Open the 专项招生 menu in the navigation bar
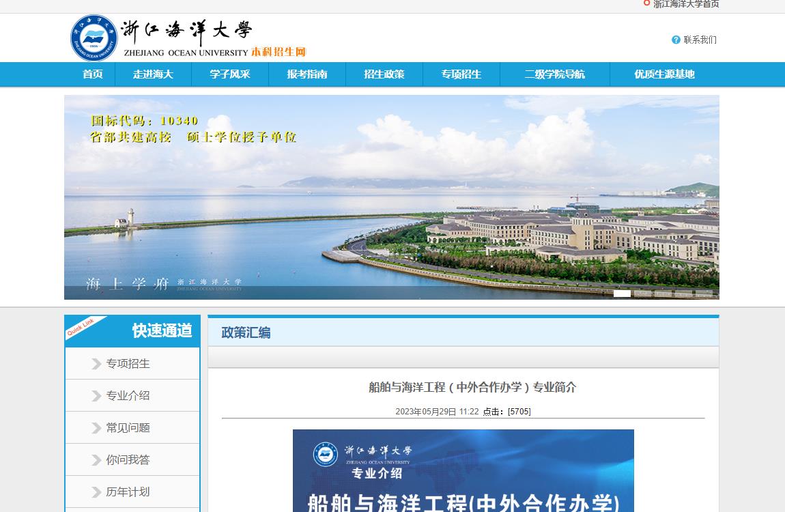This screenshot has width=785, height=512. 461,74
